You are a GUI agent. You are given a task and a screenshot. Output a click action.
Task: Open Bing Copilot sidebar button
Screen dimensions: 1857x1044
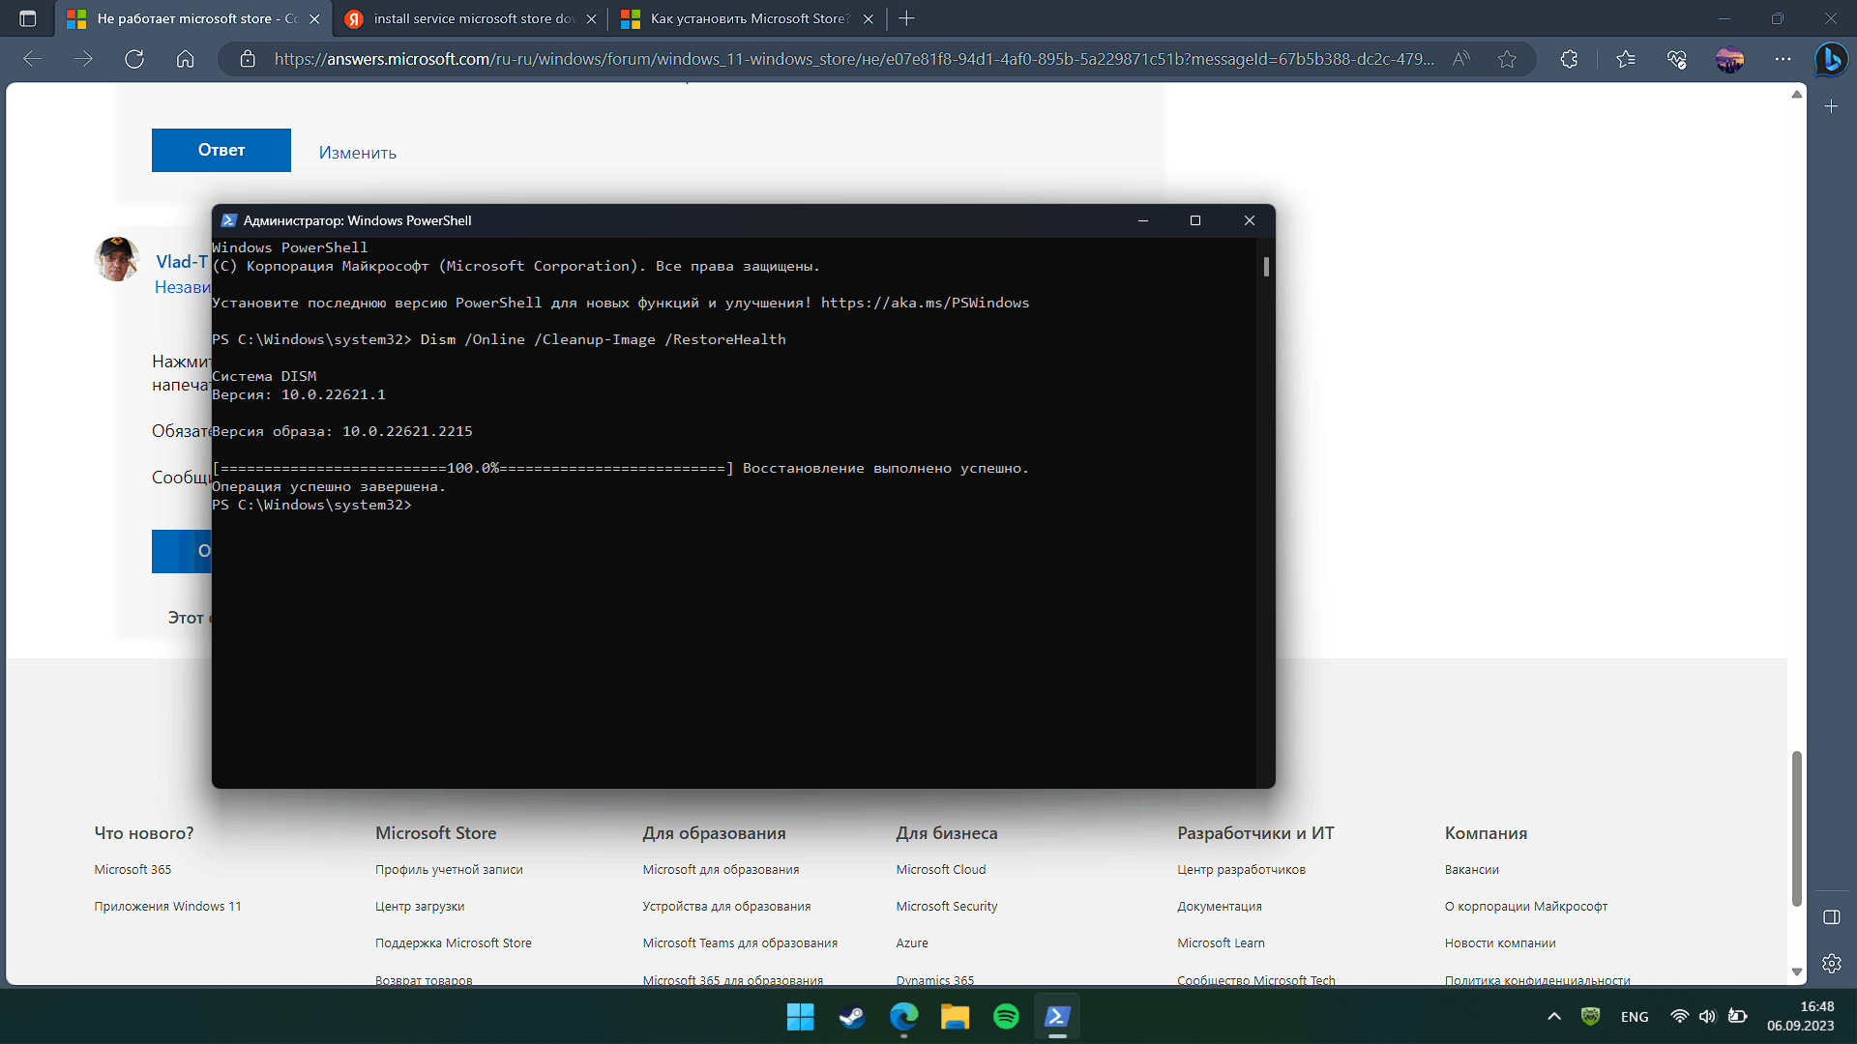point(1831,59)
